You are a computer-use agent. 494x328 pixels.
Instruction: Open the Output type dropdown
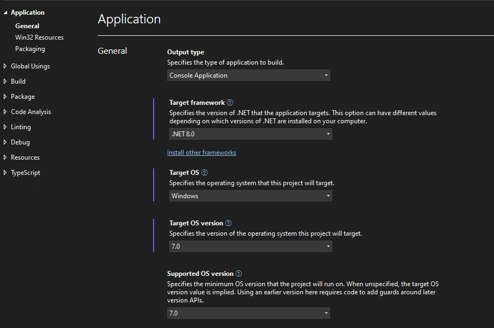[x=248, y=75]
